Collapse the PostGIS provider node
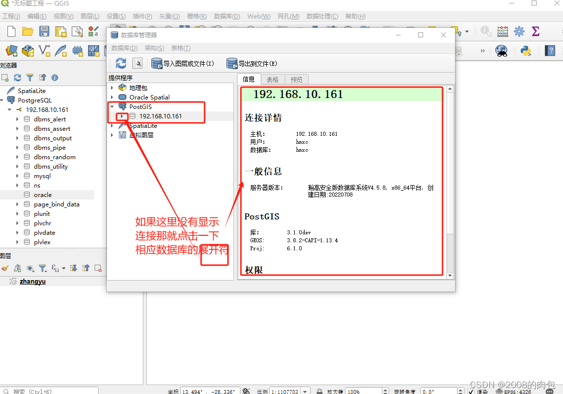This screenshot has width=563, height=394. pos(113,106)
